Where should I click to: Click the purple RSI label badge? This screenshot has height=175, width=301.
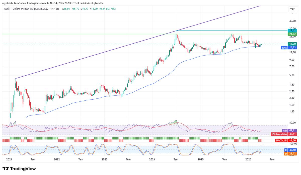pos(285,130)
